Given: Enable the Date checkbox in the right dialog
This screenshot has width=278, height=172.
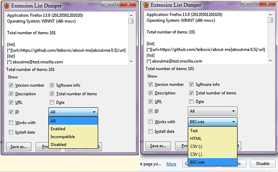Looking at the screenshot, I should click(x=191, y=102).
